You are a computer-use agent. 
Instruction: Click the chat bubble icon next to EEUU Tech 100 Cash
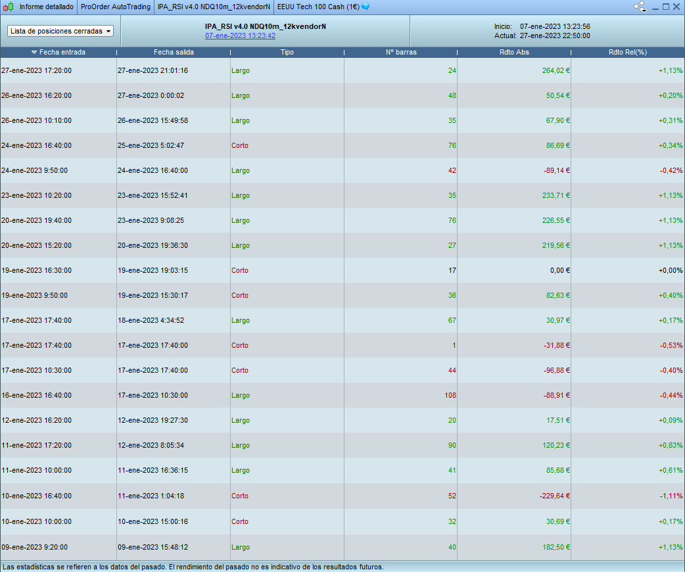pyautogui.click(x=366, y=7)
